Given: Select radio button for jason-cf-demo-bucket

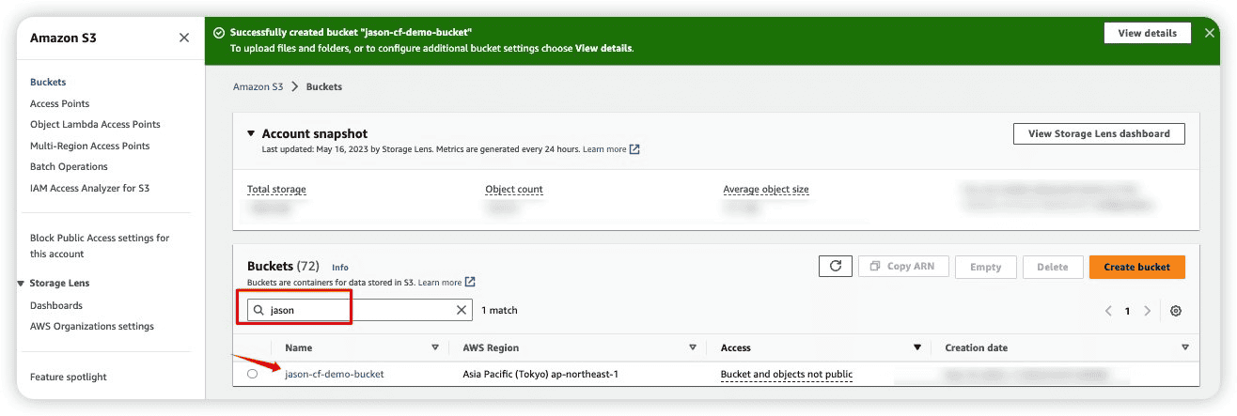Looking at the screenshot, I should pos(252,374).
